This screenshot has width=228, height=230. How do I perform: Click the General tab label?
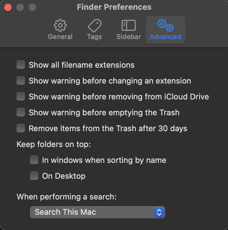coord(60,37)
